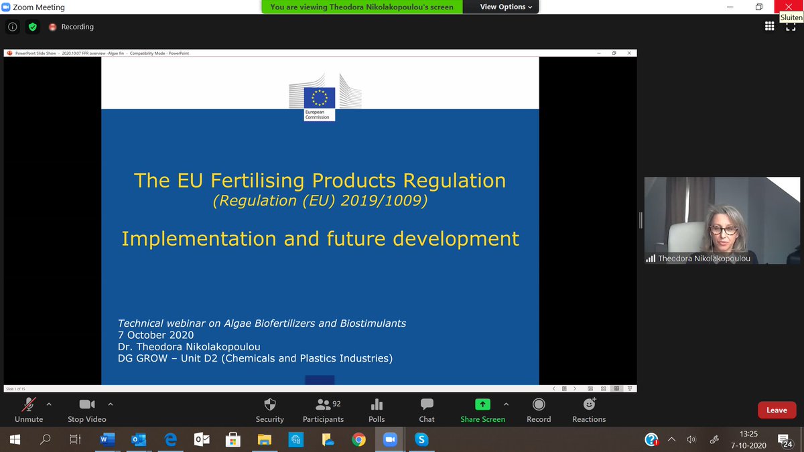Open Action Center with 24 notifications
804x452 pixels.
point(787,439)
